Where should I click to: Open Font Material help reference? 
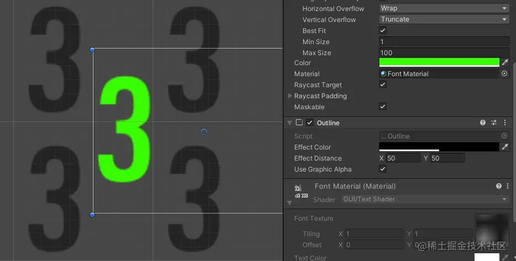point(498,186)
